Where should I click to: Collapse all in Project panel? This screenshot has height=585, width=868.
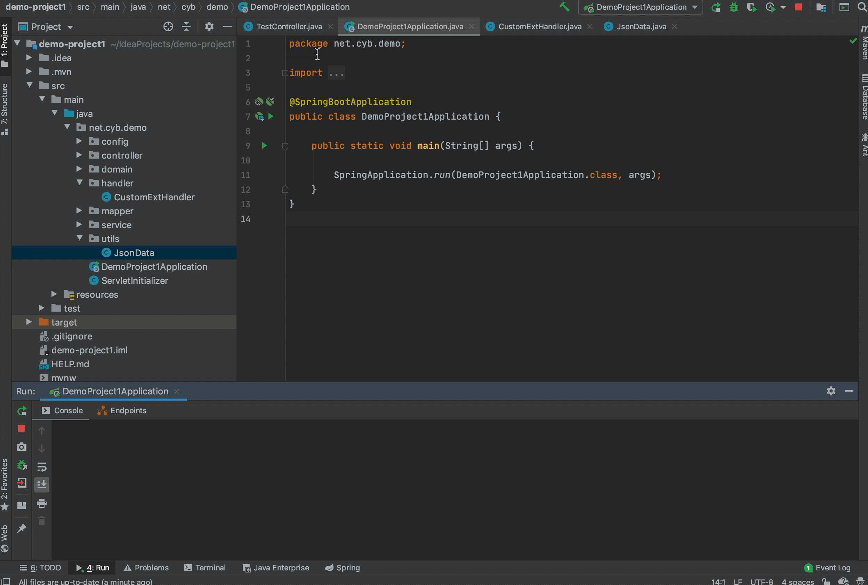pos(186,26)
